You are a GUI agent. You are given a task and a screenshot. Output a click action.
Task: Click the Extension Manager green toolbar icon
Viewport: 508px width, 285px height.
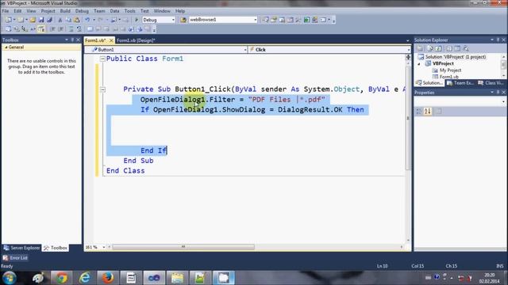tap(306, 20)
